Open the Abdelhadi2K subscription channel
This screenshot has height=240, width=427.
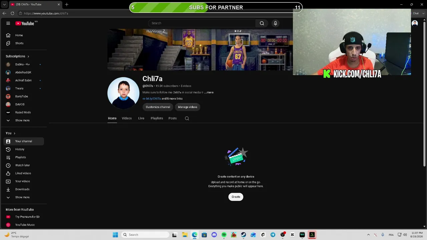[23, 72]
